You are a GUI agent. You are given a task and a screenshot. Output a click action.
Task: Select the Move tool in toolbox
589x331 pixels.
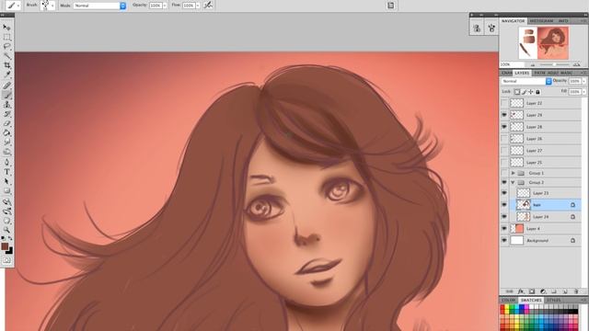(6, 27)
